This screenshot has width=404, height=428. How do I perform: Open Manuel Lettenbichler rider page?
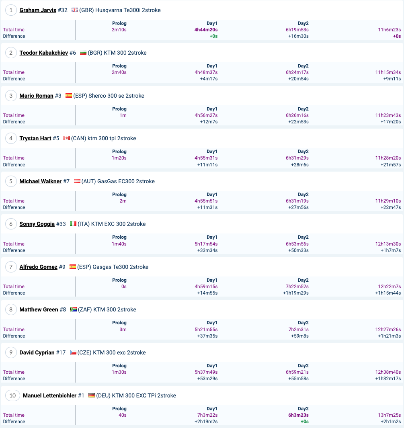(x=49, y=395)
